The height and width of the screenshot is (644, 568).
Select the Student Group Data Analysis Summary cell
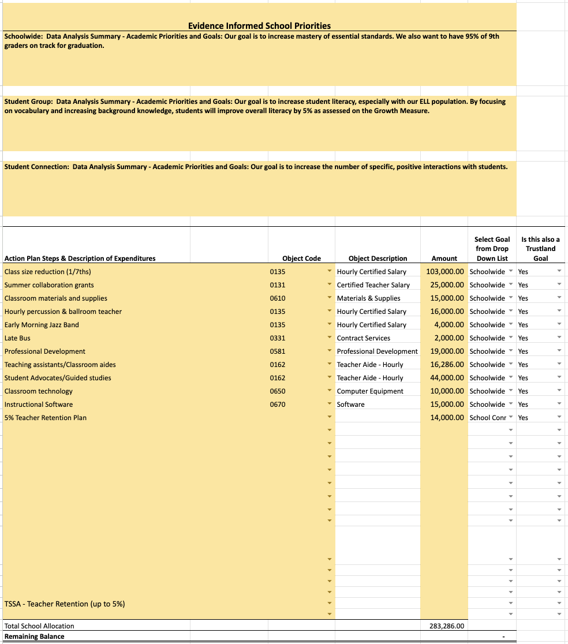[259, 123]
